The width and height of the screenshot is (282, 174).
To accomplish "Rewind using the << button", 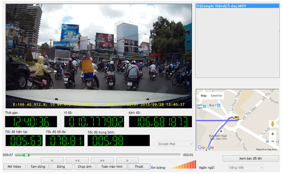I will [x=77, y=160].
